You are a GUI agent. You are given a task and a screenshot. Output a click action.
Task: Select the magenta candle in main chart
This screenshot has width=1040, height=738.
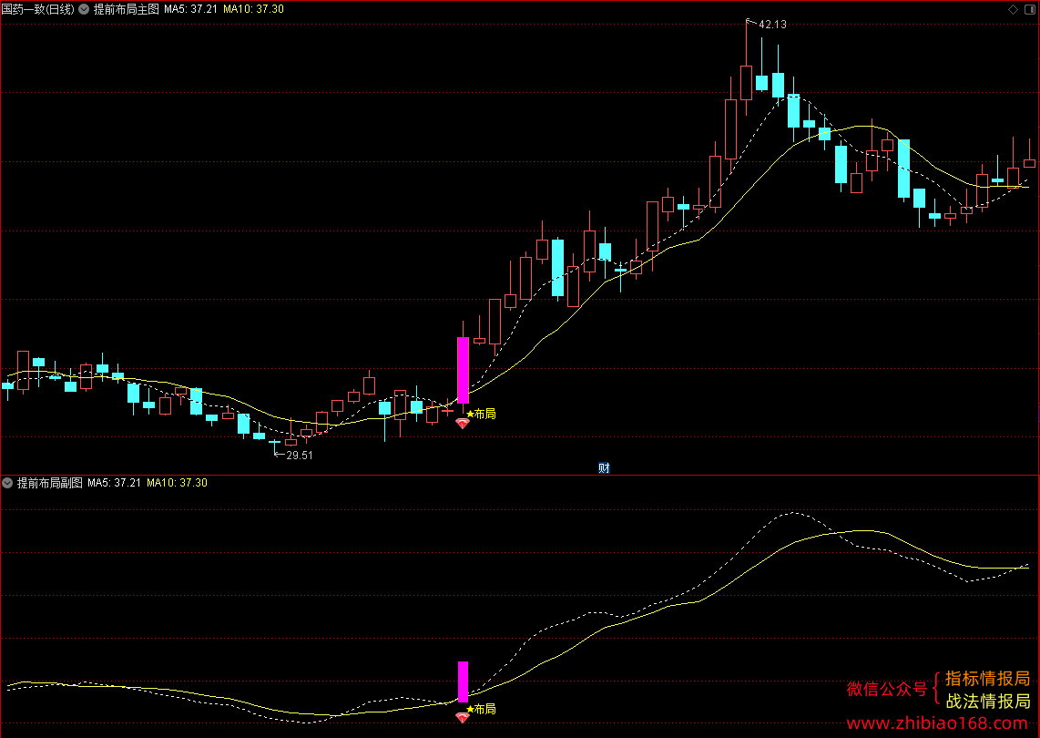[x=463, y=370]
